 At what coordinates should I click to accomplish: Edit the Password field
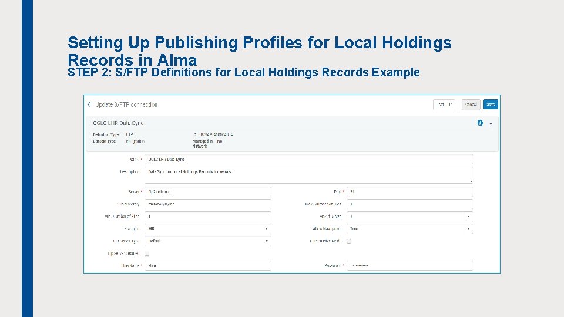point(409,265)
